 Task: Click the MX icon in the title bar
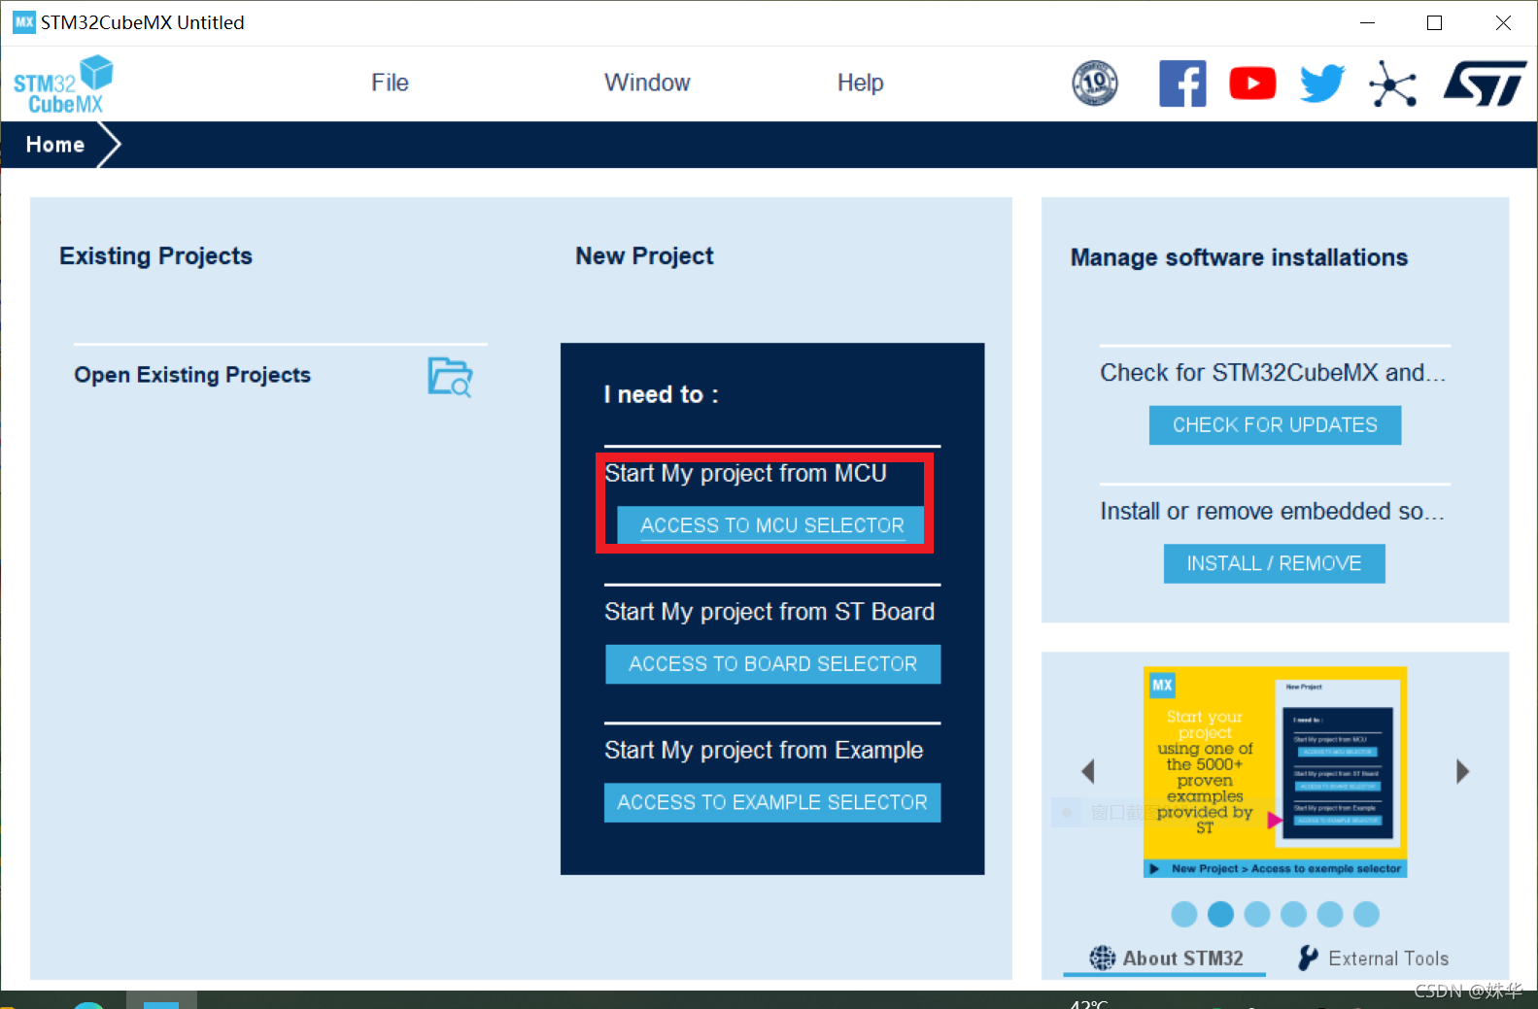tap(24, 22)
